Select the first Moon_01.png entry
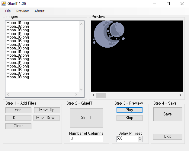 point(18,23)
